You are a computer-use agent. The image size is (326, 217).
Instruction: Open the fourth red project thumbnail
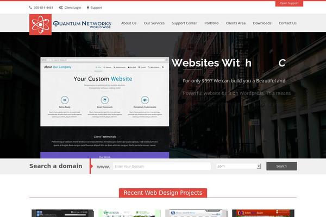(x=263, y=213)
